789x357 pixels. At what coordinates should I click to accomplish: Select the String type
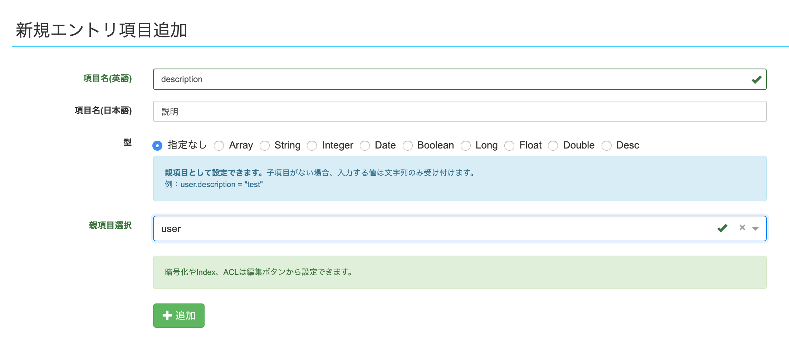pyautogui.click(x=265, y=145)
